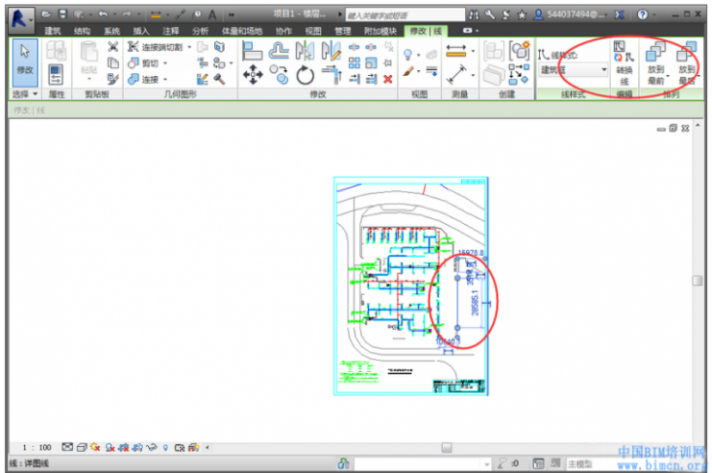Open the 建筑 ribbon tab
The image size is (712, 473).
click(53, 31)
